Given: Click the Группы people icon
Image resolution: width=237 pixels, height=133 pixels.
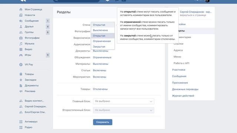Looking at the screenshot, I should point(21,32).
